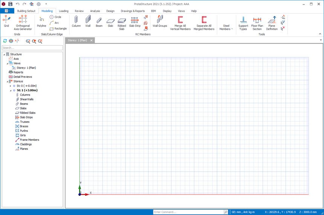Click the filter-select icon in Tools group

tap(283, 23)
